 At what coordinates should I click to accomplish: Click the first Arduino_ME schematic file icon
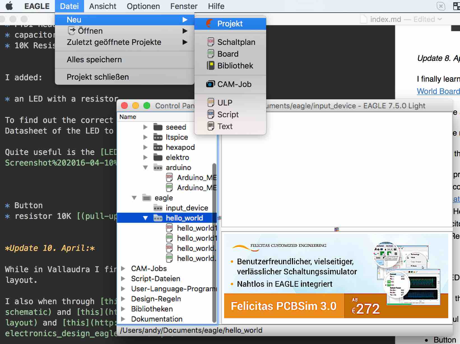pyautogui.click(x=169, y=177)
